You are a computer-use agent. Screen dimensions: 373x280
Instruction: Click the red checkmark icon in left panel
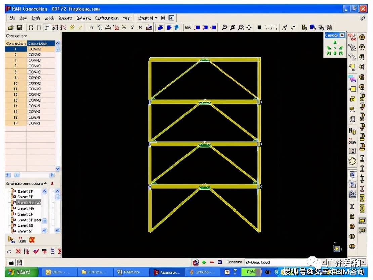pos(36,251)
